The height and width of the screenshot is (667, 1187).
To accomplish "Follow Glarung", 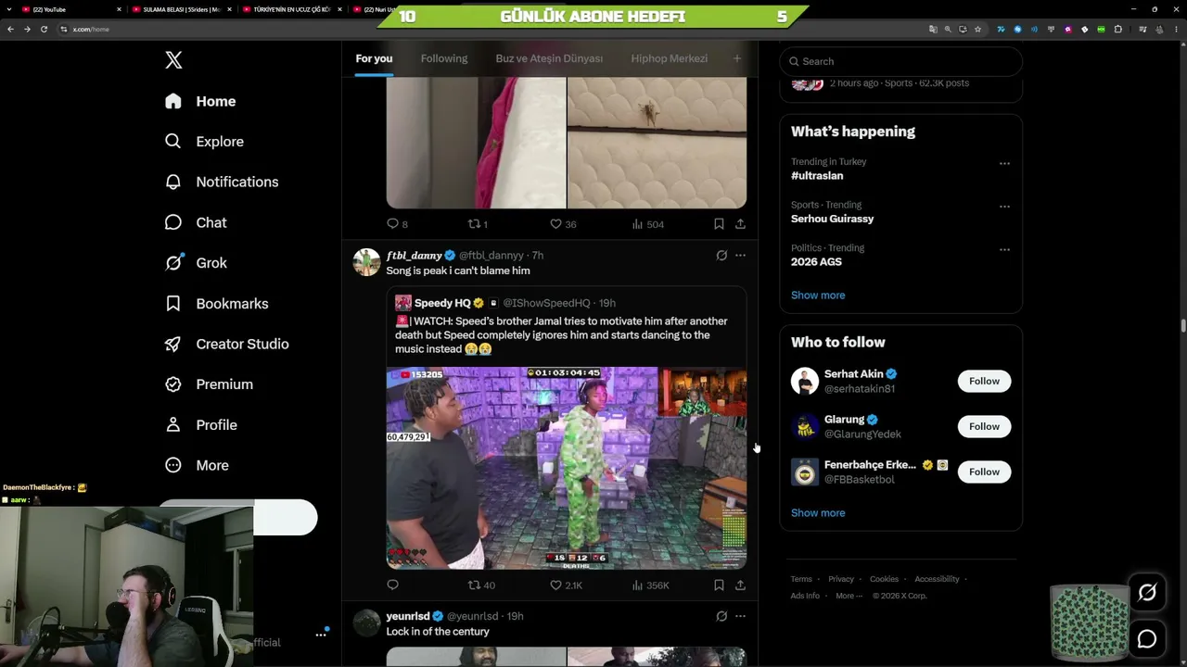I will coord(984,426).
